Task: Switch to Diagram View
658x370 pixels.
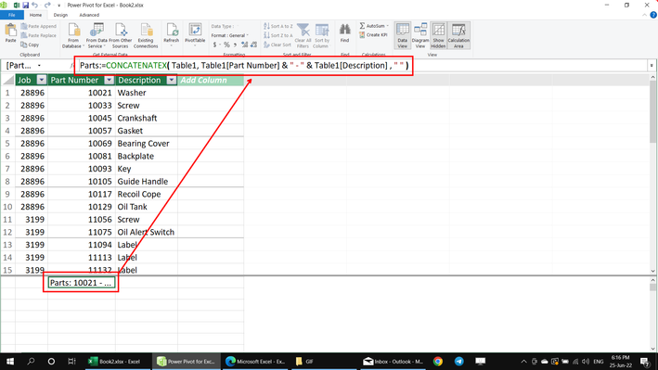Action: 420,35
